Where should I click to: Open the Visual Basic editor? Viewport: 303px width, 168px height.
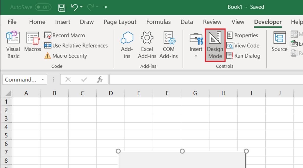coord(13,45)
